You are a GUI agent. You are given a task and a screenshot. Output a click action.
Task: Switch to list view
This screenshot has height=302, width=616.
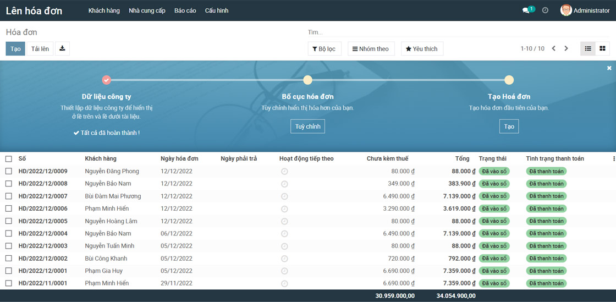click(x=588, y=48)
